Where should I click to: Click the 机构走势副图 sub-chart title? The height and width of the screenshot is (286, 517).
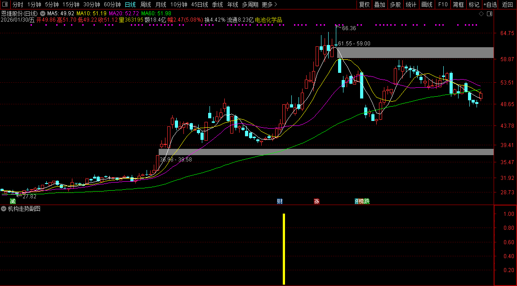[x=24, y=209]
